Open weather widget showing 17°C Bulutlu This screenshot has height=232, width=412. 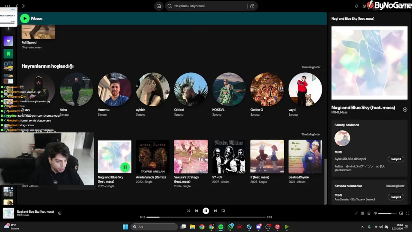12,227
